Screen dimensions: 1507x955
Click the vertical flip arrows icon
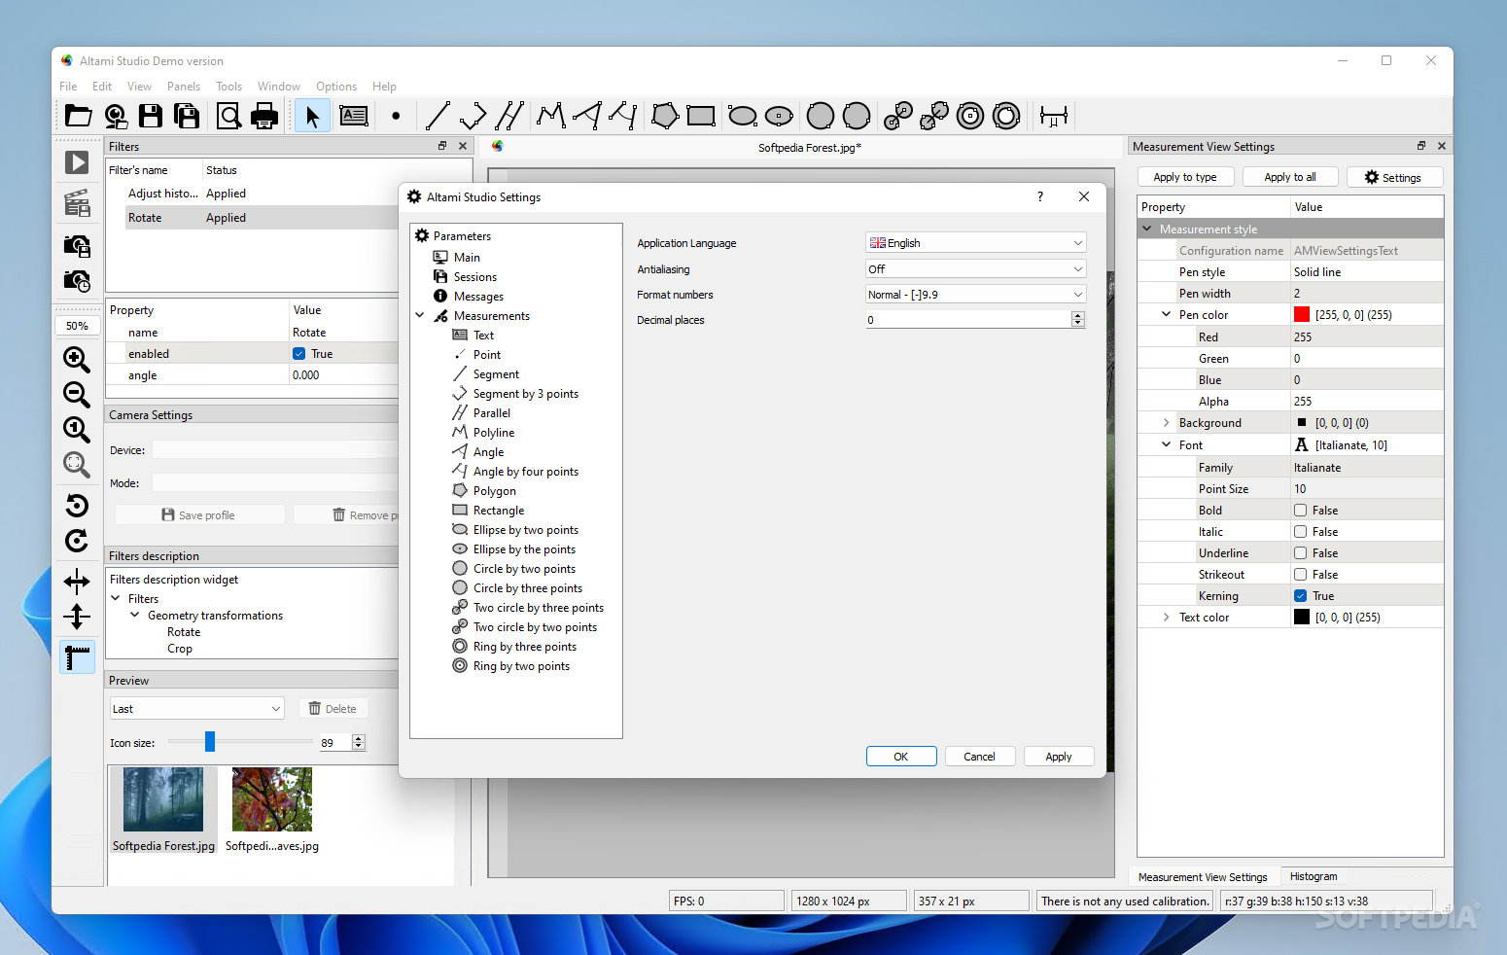(x=77, y=617)
